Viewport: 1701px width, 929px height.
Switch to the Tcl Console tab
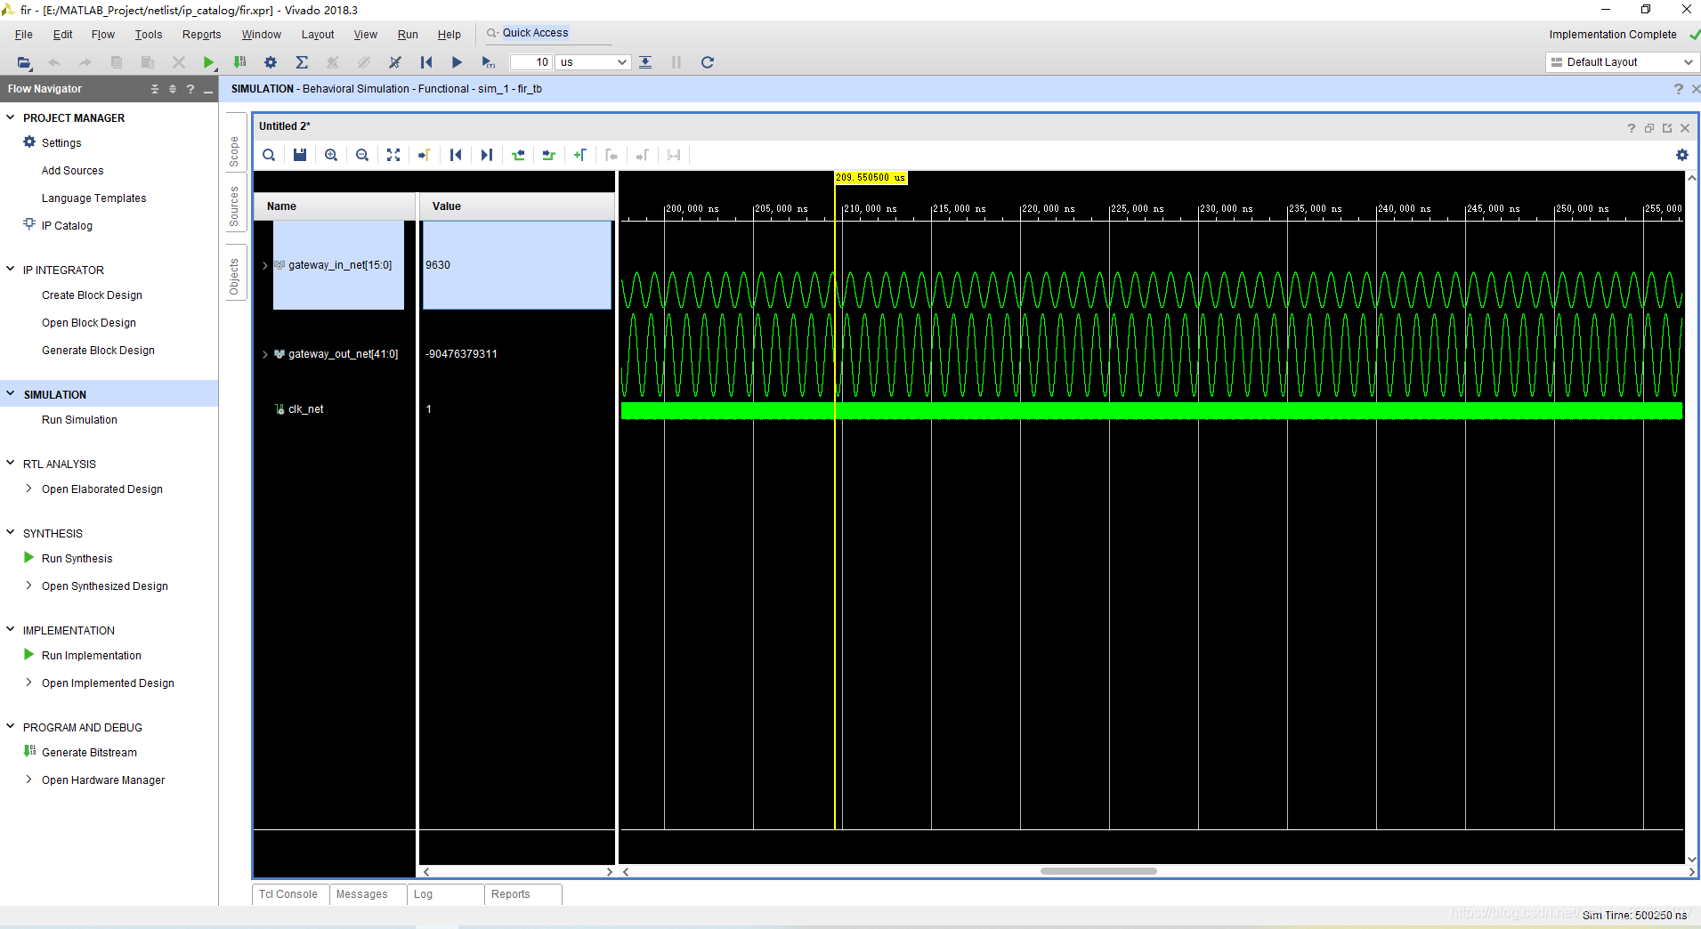coord(288,894)
